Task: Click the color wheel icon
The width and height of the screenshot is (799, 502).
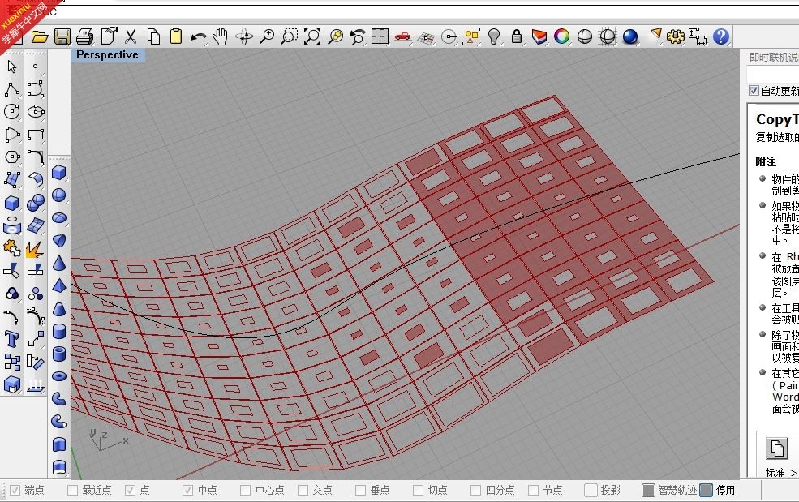Action: [x=561, y=36]
